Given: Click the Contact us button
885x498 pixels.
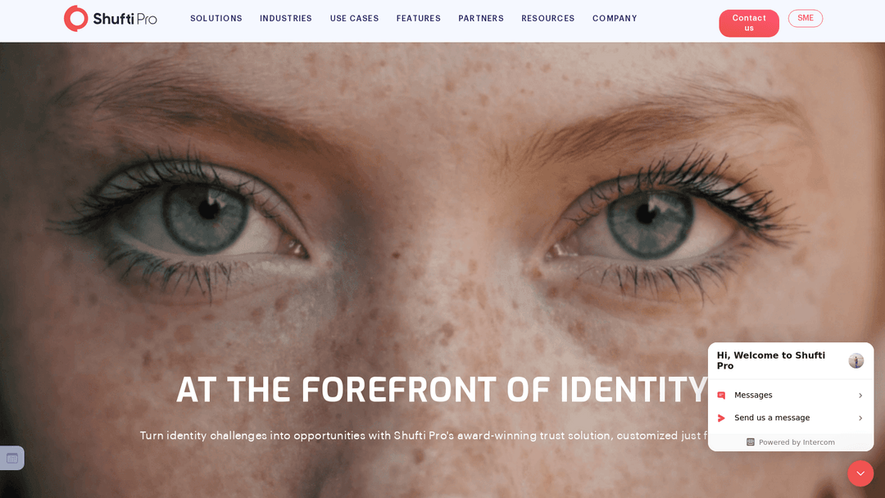Looking at the screenshot, I should tap(749, 23).
